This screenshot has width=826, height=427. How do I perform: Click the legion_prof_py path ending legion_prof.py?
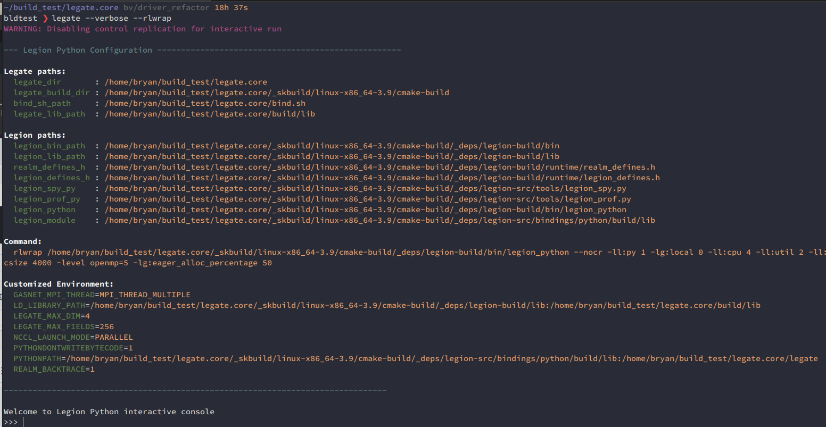(368, 199)
